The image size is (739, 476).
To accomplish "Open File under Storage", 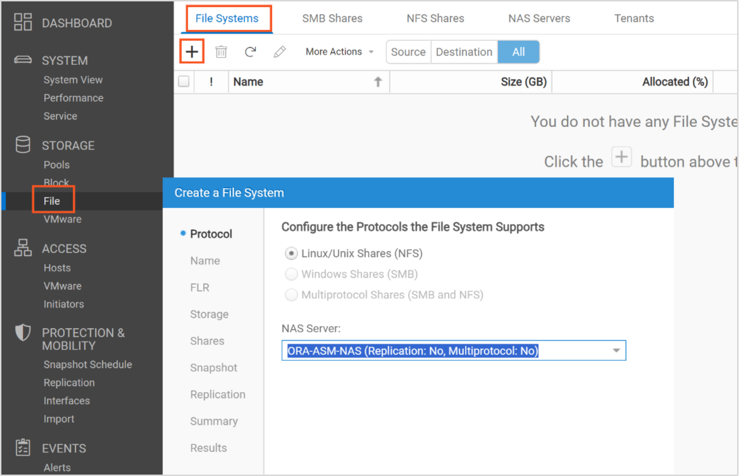I will coord(52,201).
